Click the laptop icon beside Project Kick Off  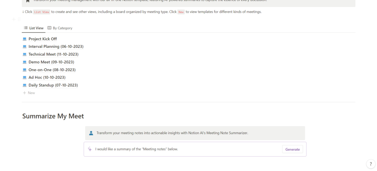point(25,39)
